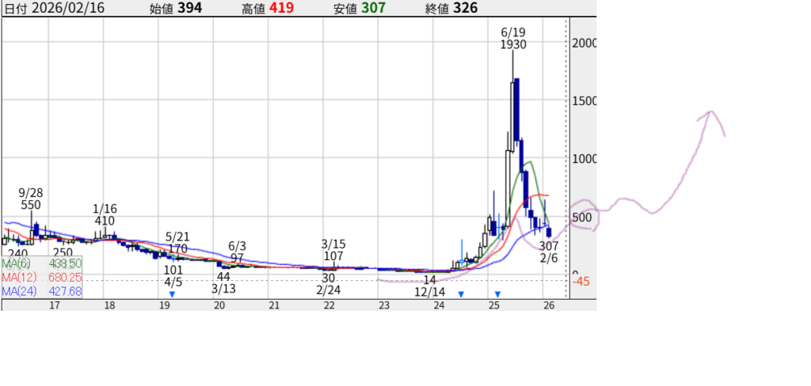
Task: Click the purple circle around the 500 level
Action: tap(584, 214)
